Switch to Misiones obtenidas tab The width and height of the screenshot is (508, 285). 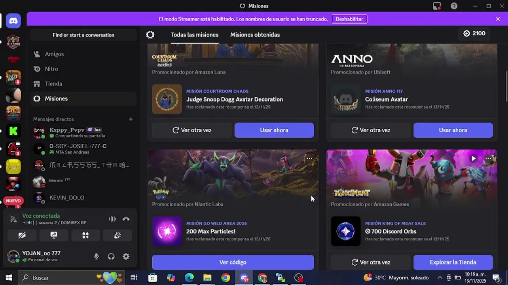coord(255,35)
